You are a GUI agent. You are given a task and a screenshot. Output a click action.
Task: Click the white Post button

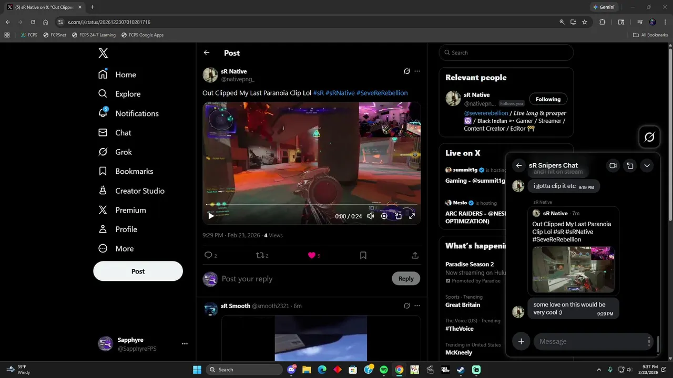(138, 271)
